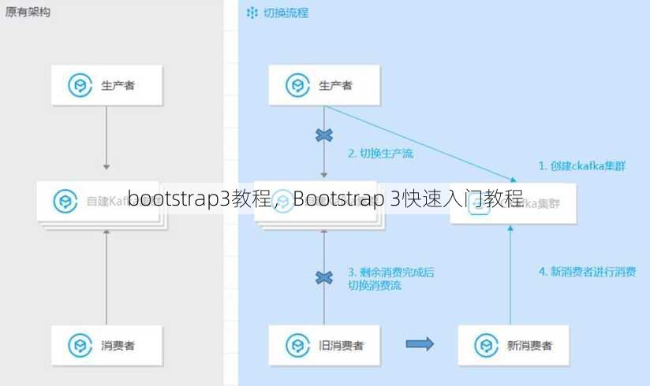Select the 切换流程 heading text
The image size is (650, 386).
pos(286,13)
